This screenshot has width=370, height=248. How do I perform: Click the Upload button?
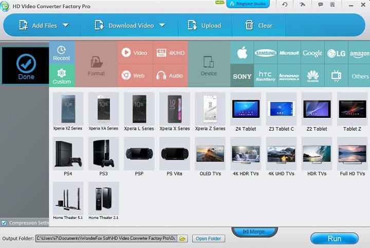(205, 25)
